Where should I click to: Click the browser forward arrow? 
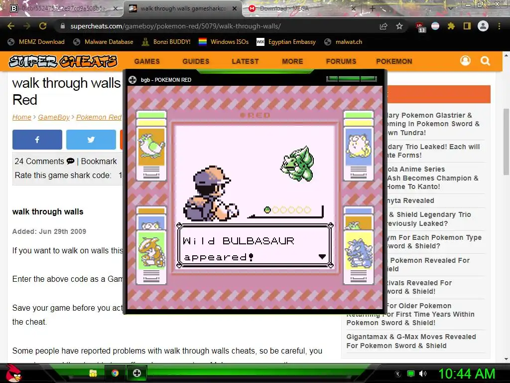pos(27,26)
